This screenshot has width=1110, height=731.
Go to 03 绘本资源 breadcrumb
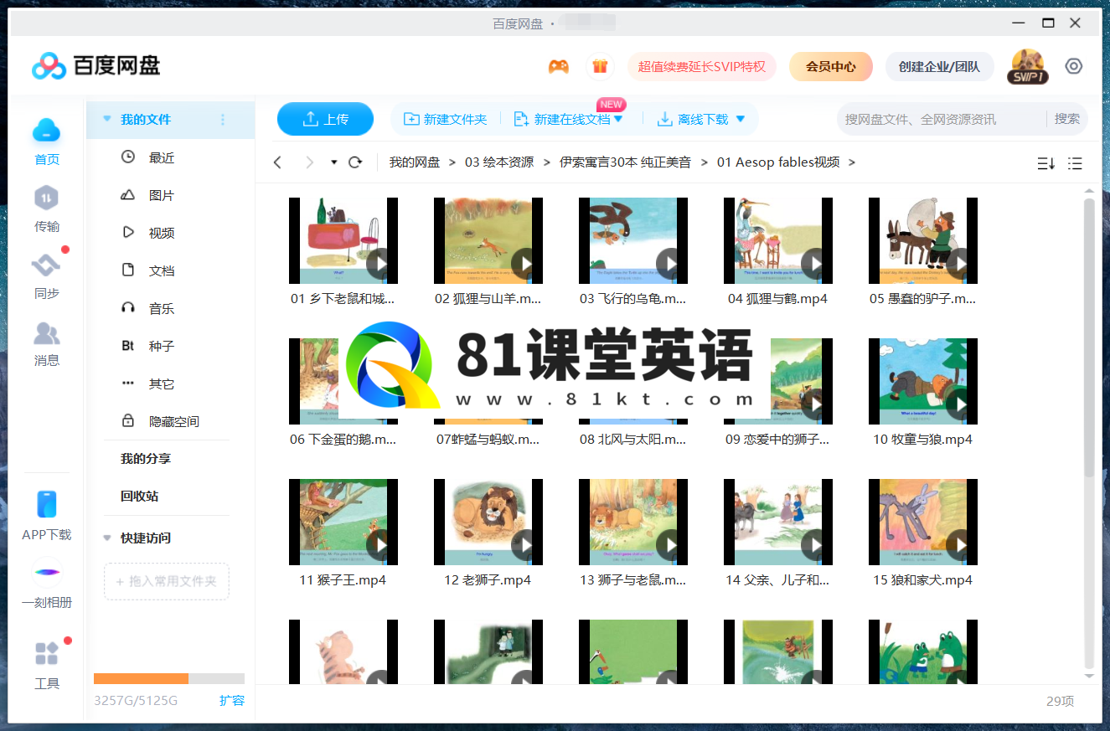(x=499, y=162)
